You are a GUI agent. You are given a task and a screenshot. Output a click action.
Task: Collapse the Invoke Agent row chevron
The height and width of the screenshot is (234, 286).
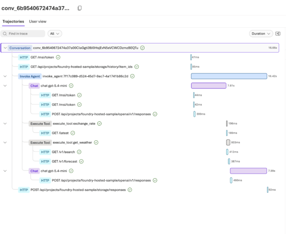click(5, 76)
